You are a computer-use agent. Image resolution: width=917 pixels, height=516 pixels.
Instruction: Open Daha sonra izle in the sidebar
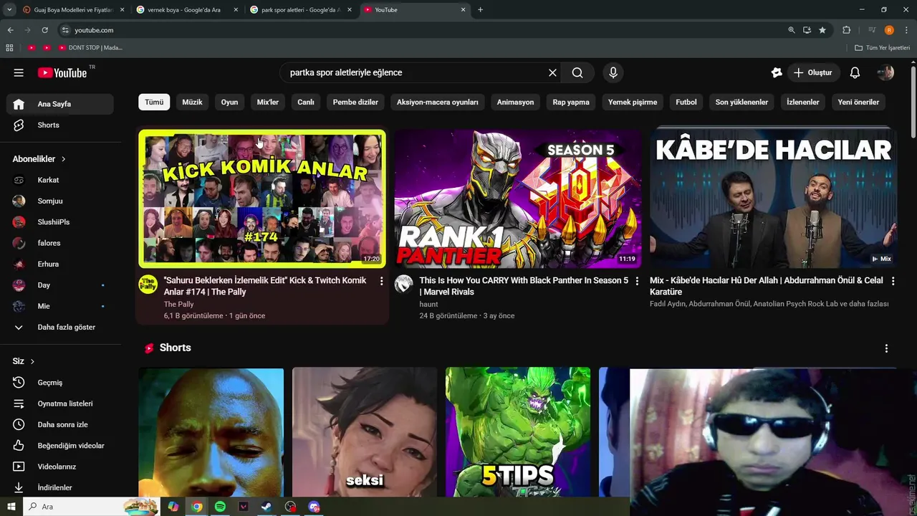pyautogui.click(x=60, y=424)
